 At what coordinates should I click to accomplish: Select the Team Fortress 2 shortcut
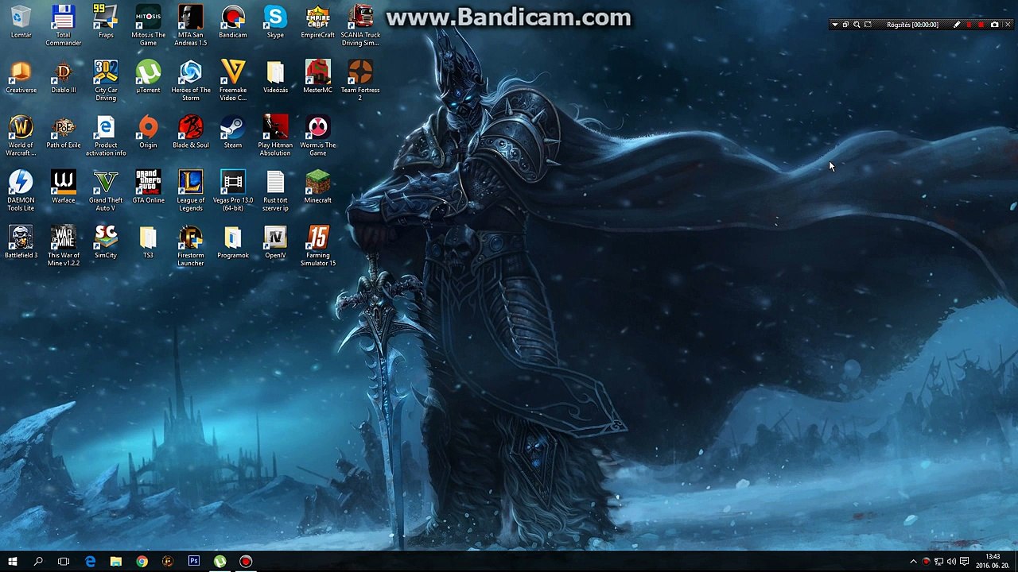tap(360, 80)
